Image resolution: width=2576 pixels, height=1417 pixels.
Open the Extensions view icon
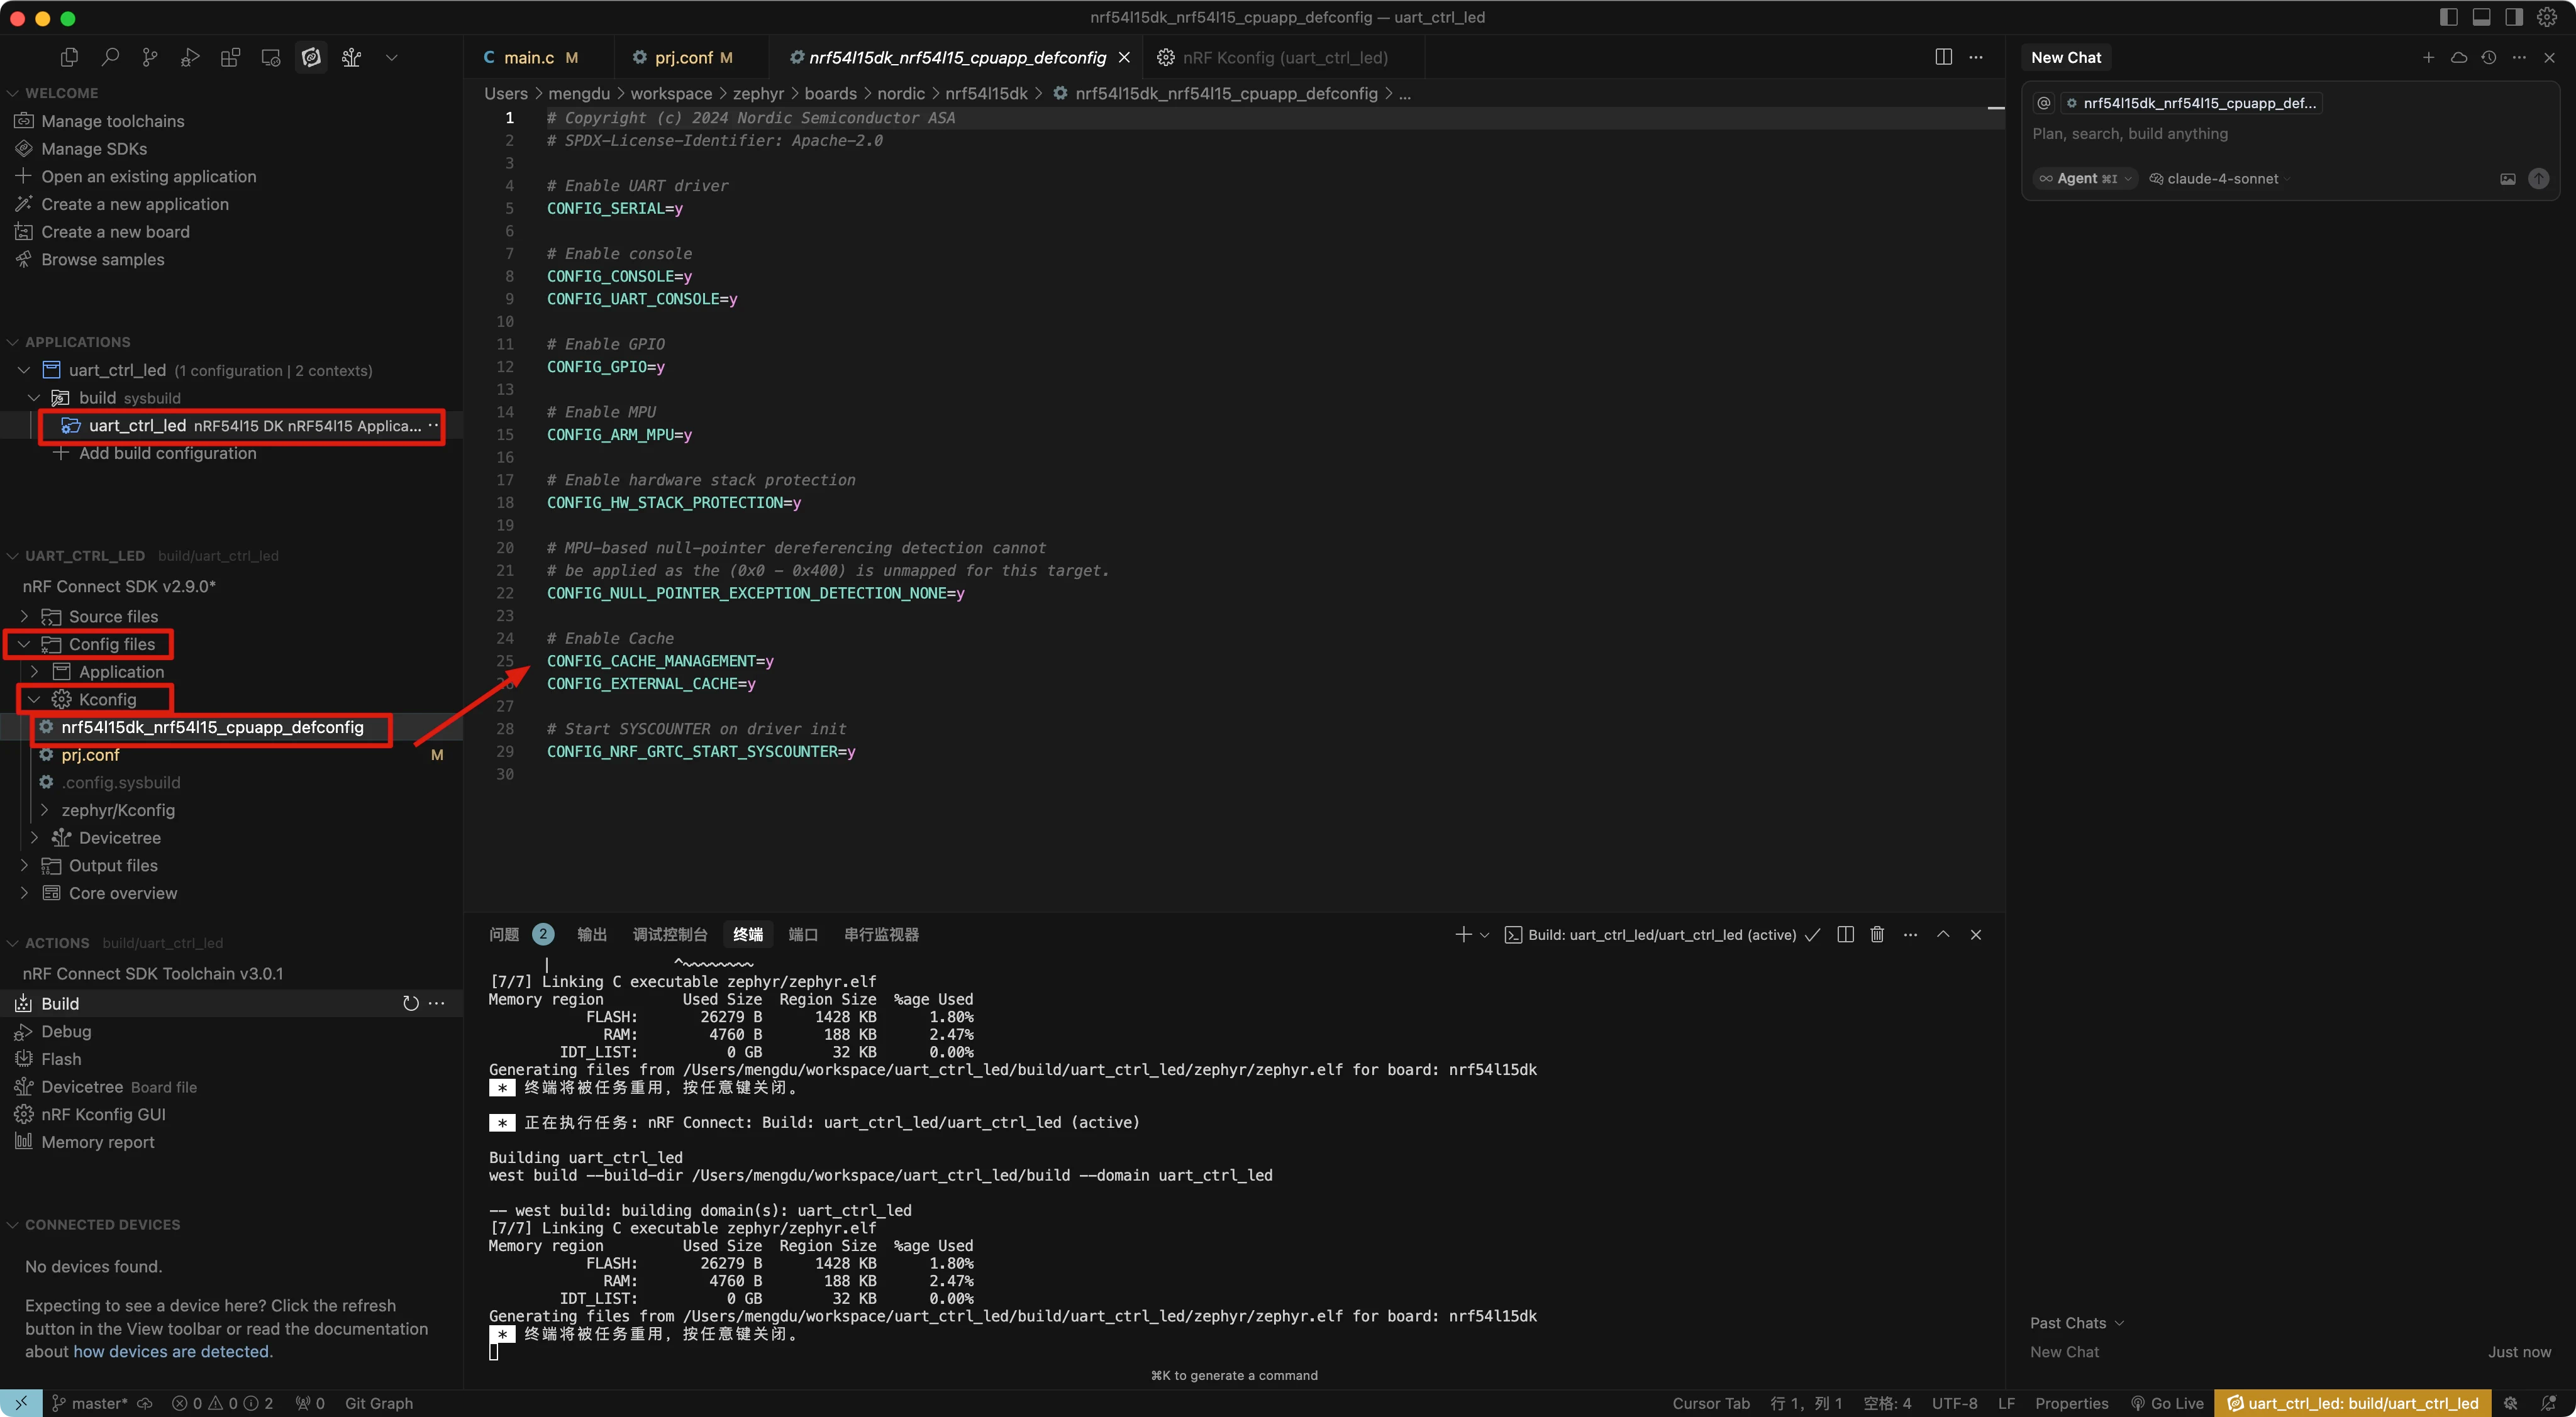(x=230, y=57)
